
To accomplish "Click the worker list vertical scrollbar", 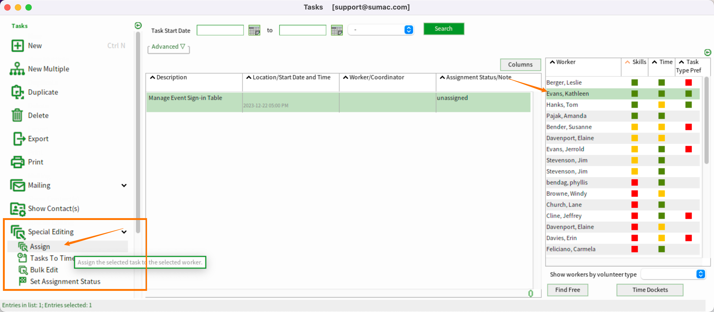I will coord(707,121).
